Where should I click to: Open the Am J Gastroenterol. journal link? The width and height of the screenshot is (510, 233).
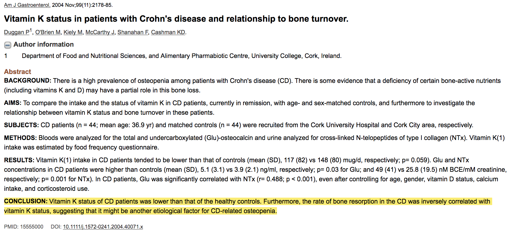(x=27, y=5)
